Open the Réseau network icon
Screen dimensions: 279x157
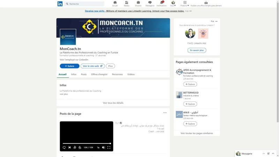point(127,4)
